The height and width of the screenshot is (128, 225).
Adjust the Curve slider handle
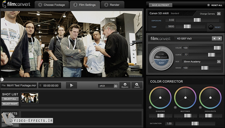pyautogui.click(x=211, y=55)
